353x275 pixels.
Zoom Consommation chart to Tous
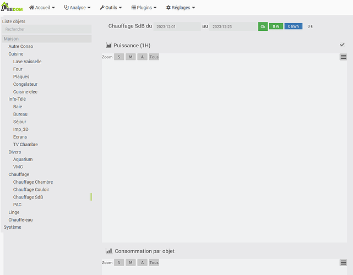coord(154,262)
